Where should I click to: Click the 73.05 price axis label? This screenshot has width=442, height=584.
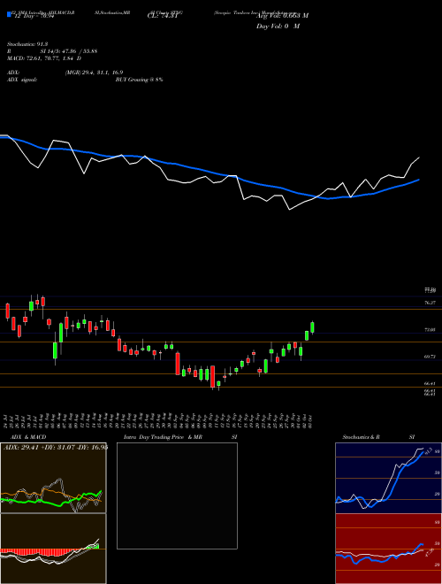click(431, 330)
